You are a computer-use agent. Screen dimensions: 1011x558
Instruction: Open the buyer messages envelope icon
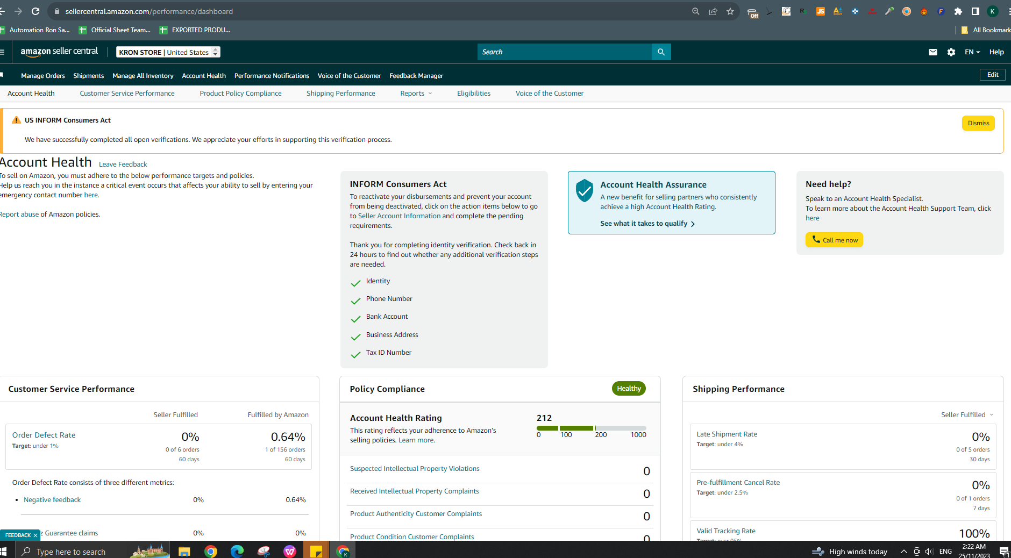933,52
